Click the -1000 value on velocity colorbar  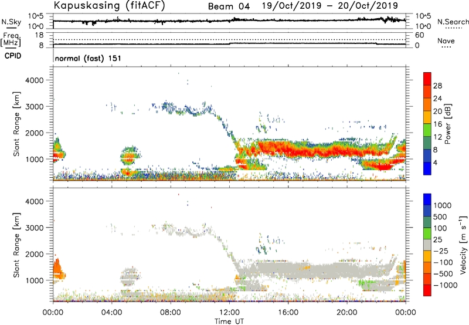pos(445,285)
